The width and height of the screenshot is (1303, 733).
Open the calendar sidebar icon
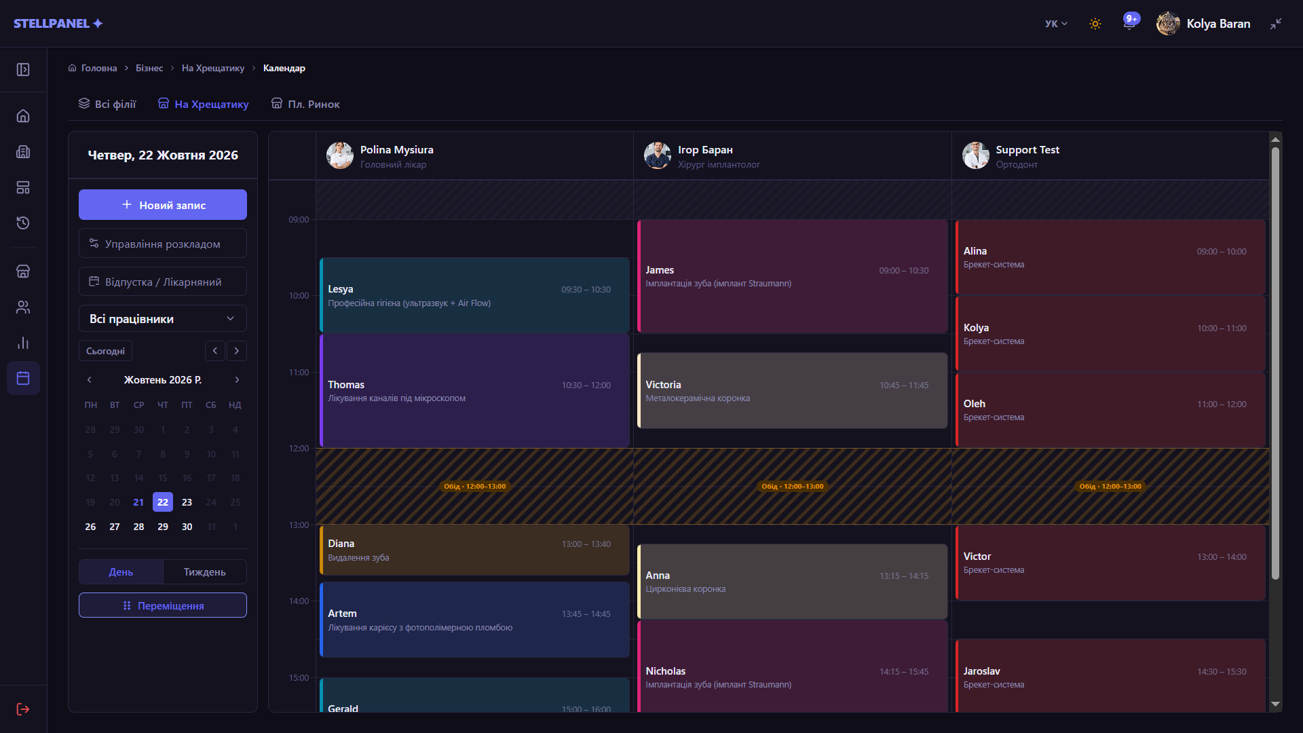pyautogui.click(x=23, y=378)
